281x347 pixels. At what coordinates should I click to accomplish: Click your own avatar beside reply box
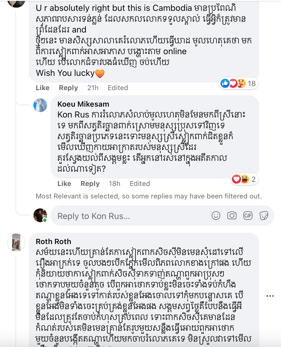point(40,215)
